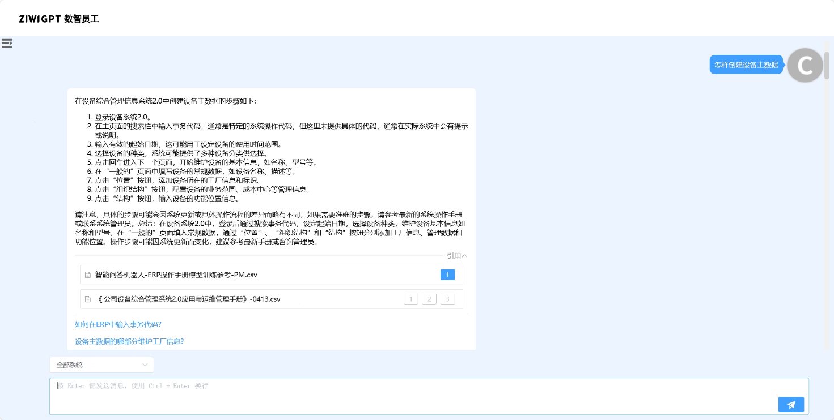Click step 9 text 点击“结构”按钮
Image resolution: width=834 pixels, height=420 pixels.
point(167,199)
